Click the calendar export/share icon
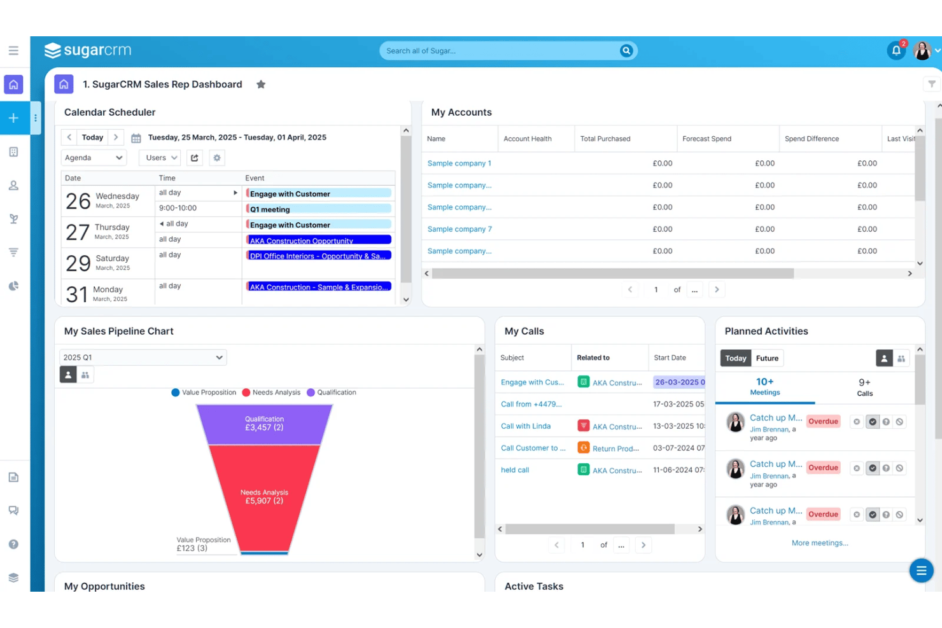942x628 pixels. [x=195, y=158]
